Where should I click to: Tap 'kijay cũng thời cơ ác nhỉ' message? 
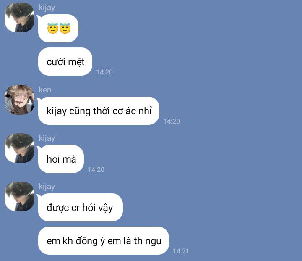coord(99,111)
